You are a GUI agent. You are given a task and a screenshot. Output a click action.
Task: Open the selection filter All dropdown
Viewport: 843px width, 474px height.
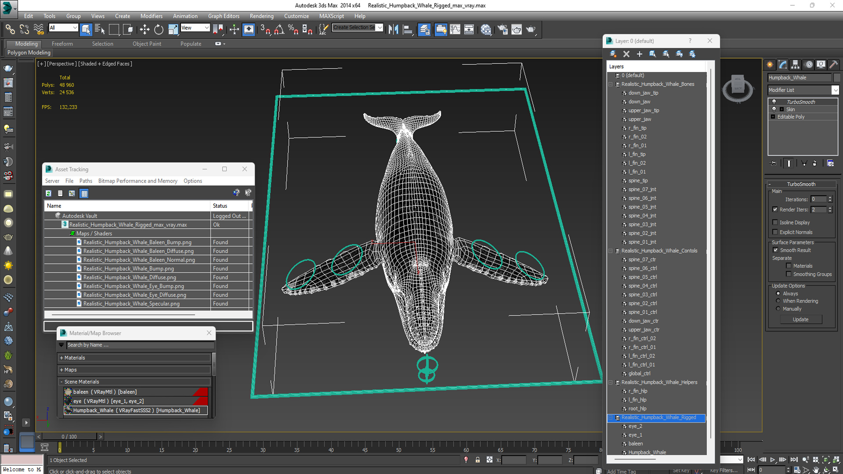tap(63, 28)
